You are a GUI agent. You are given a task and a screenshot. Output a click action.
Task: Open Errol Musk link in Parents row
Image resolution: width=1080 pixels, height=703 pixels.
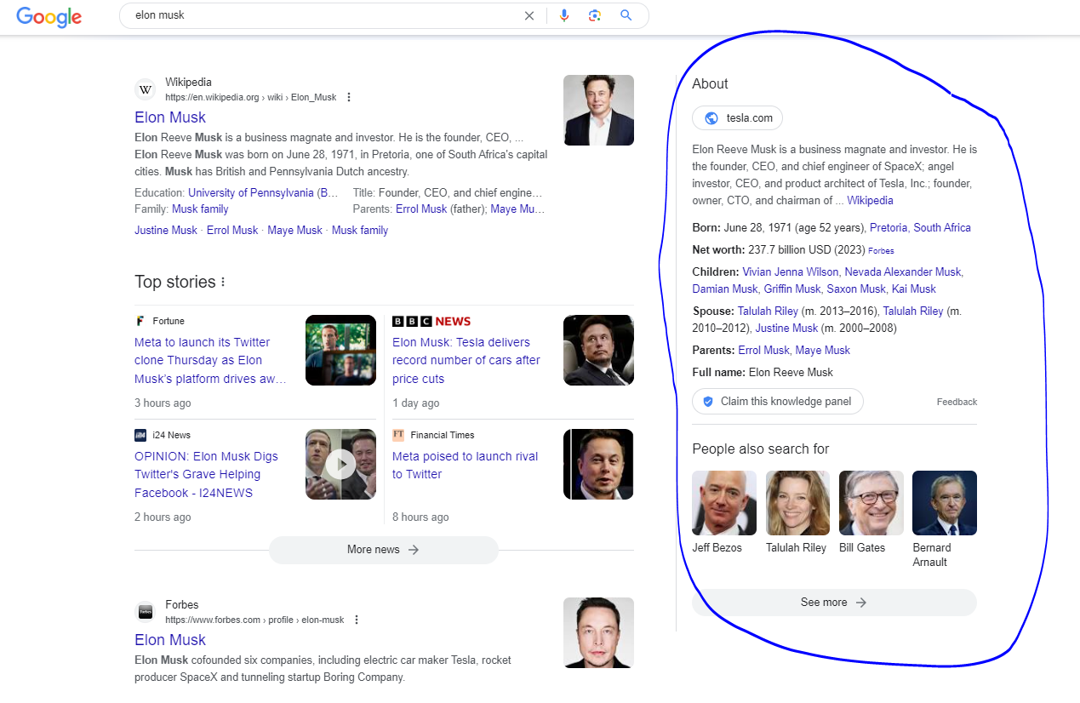pyautogui.click(x=763, y=351)
